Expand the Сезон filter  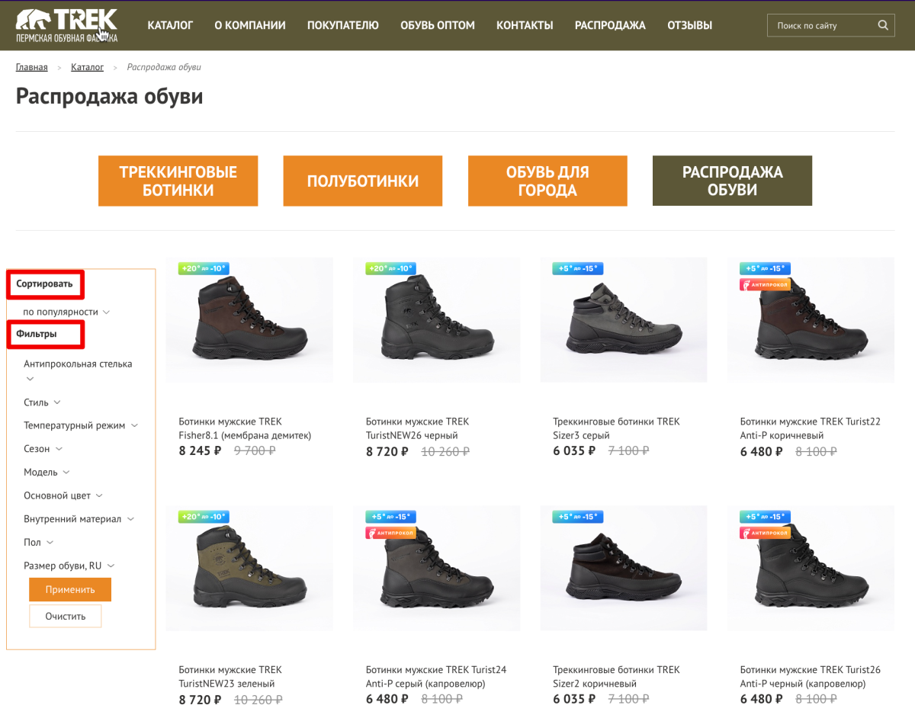[43, 449]
